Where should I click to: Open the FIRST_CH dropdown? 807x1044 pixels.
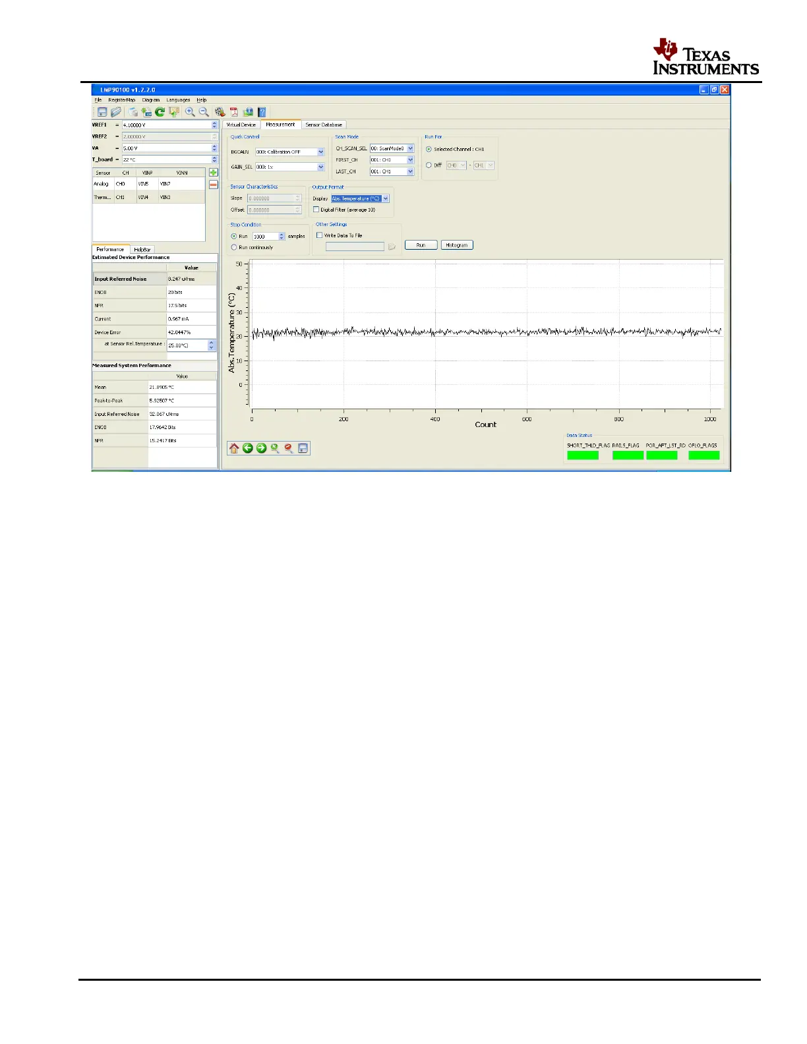pyautogui.click(x=410, y=159)
